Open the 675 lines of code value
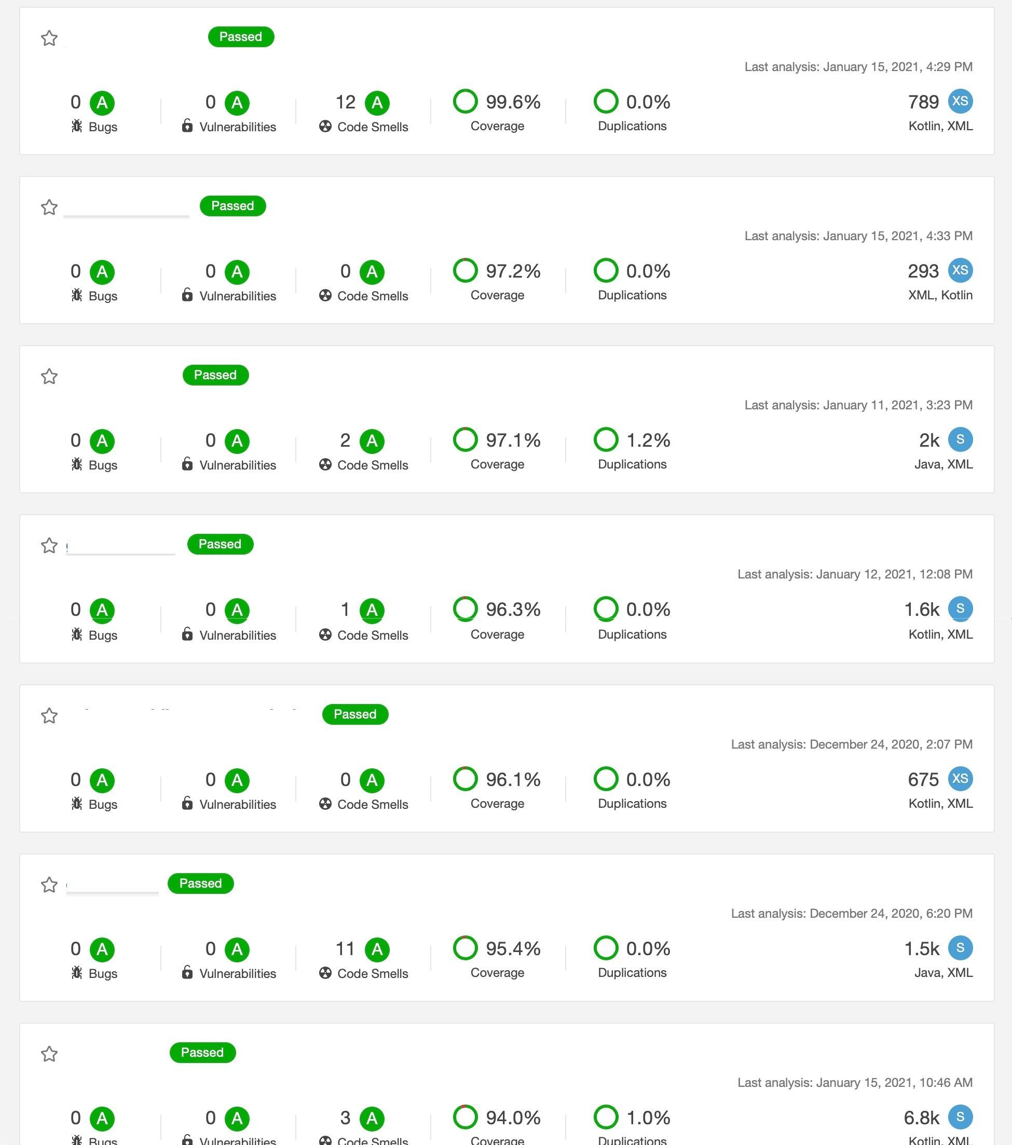 point(923,779)
